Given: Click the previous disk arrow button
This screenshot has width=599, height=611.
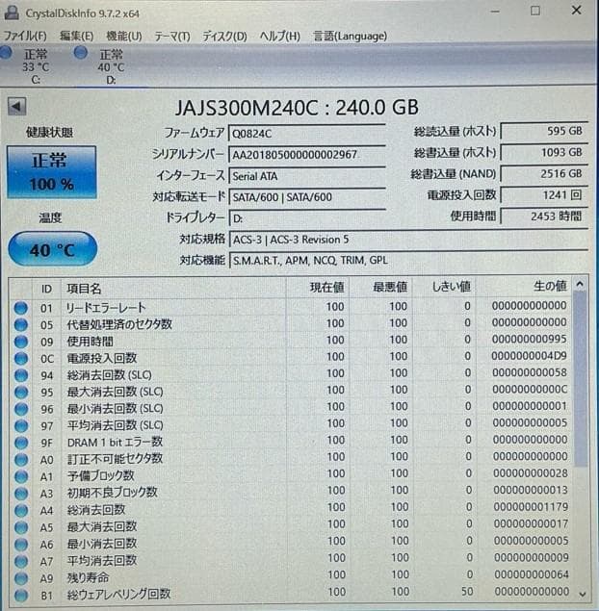Looking at the screenshot, I should 16,106.
